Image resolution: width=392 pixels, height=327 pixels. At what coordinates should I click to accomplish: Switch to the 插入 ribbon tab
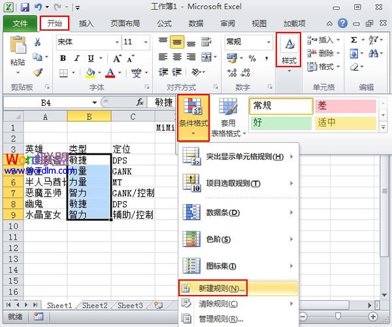click(86, 23)
